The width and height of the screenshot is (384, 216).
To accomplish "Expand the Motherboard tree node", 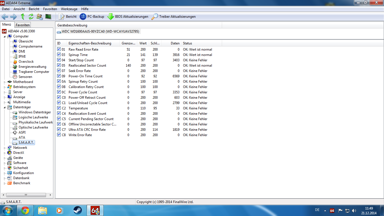I will pos(5,82).
